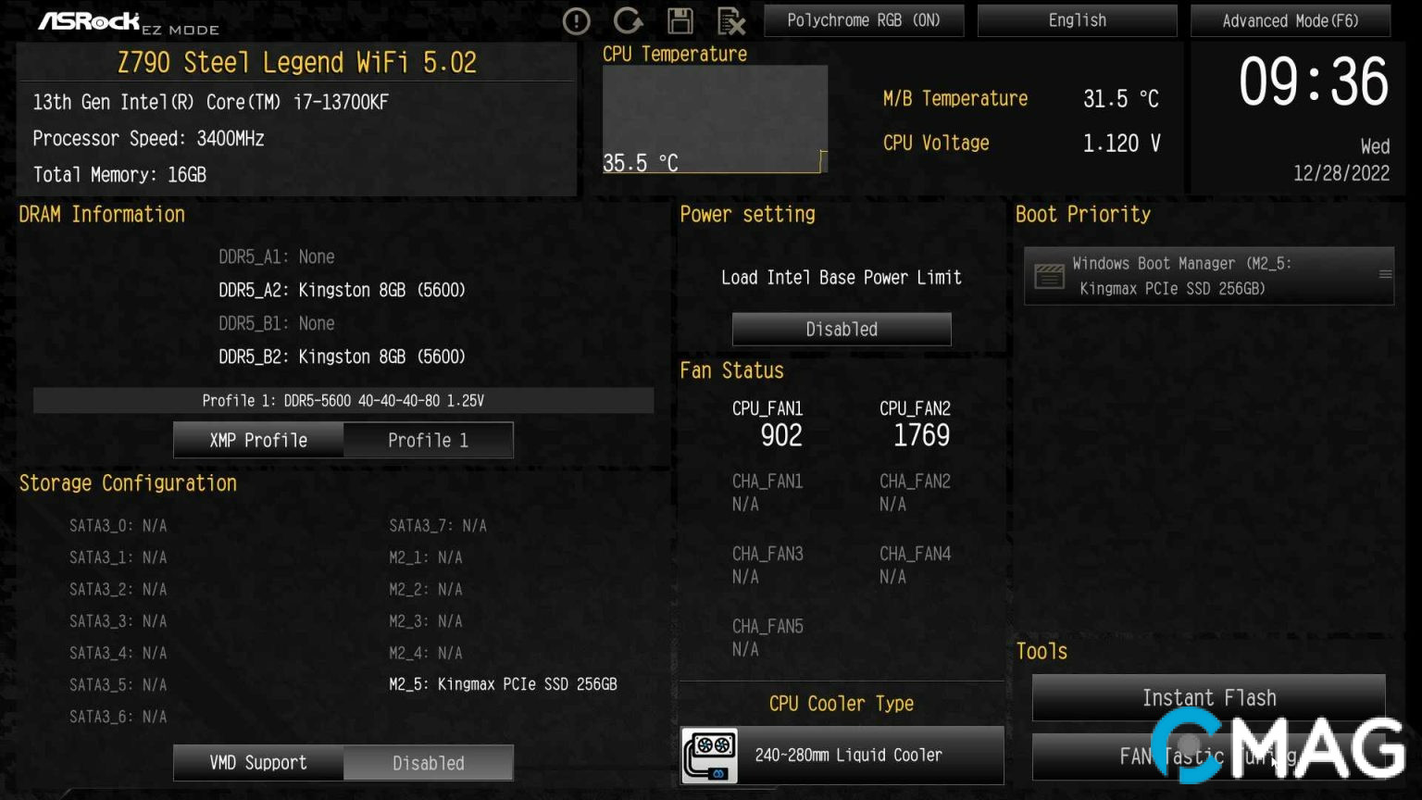
Task: Click the CPU temperature graph
Action: (x=715, y=119)
